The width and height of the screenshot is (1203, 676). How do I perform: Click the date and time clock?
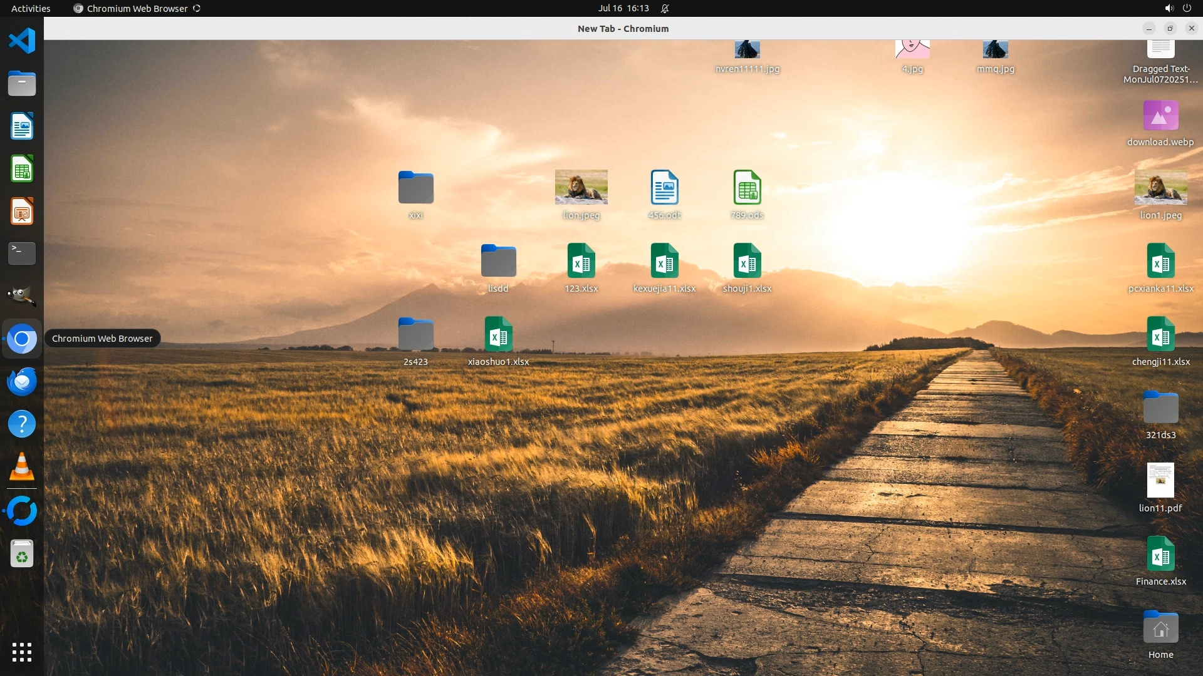[x=623, y=8]
